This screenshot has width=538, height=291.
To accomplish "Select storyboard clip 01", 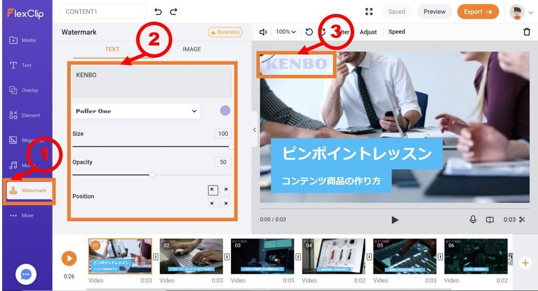I will point(120,256).
